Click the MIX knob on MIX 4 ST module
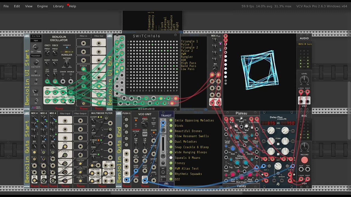This screenshot has height=197, width=351. tap(215, 68)
